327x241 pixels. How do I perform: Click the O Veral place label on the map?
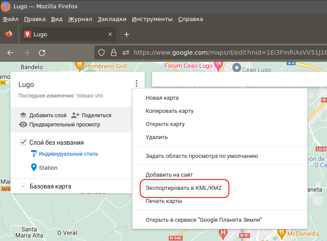[67, 233]
